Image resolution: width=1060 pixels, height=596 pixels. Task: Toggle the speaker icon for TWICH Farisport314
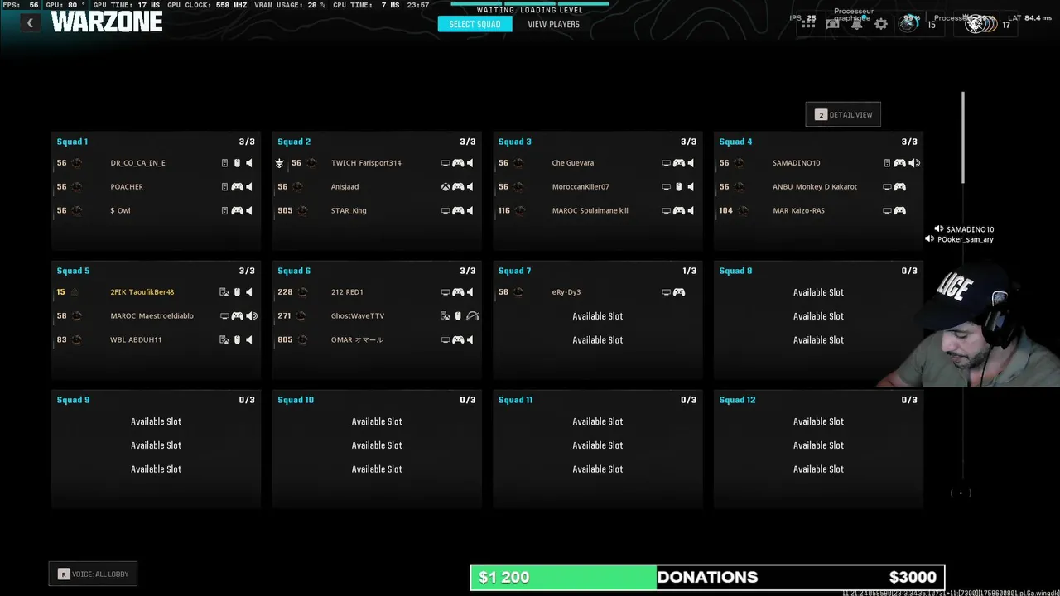point(470,163)
